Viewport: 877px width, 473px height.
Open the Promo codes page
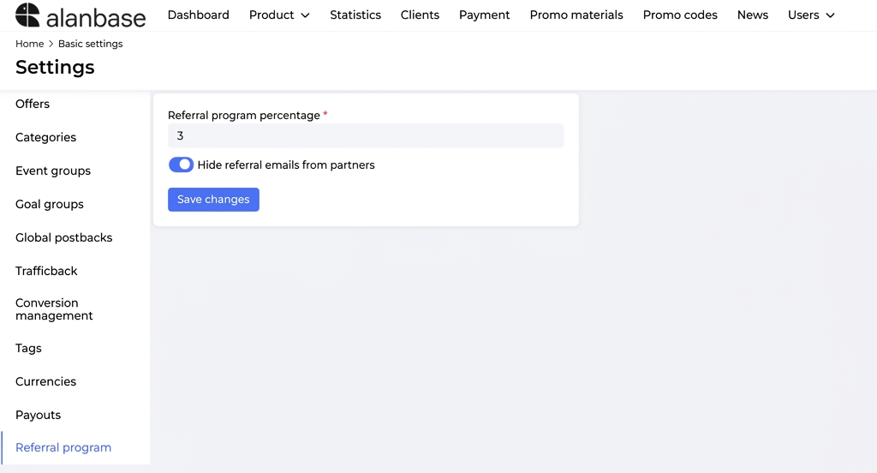pos(680,15)
